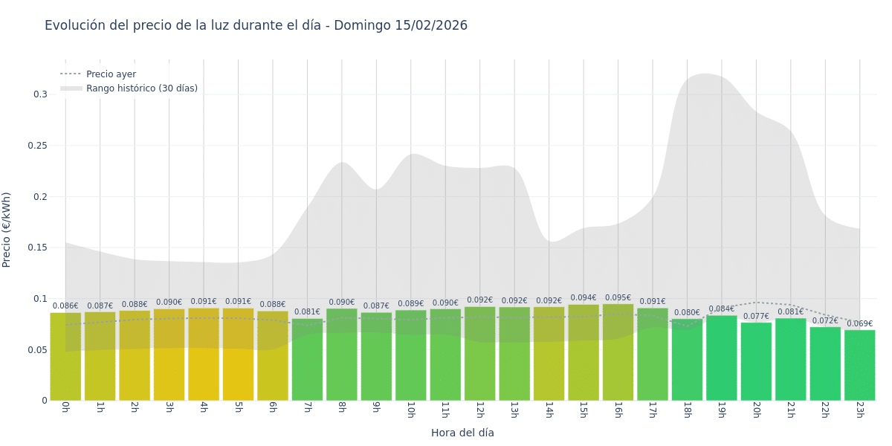Click the 0.069€ price label
892x446 pixels.
[x=859, y=324]
